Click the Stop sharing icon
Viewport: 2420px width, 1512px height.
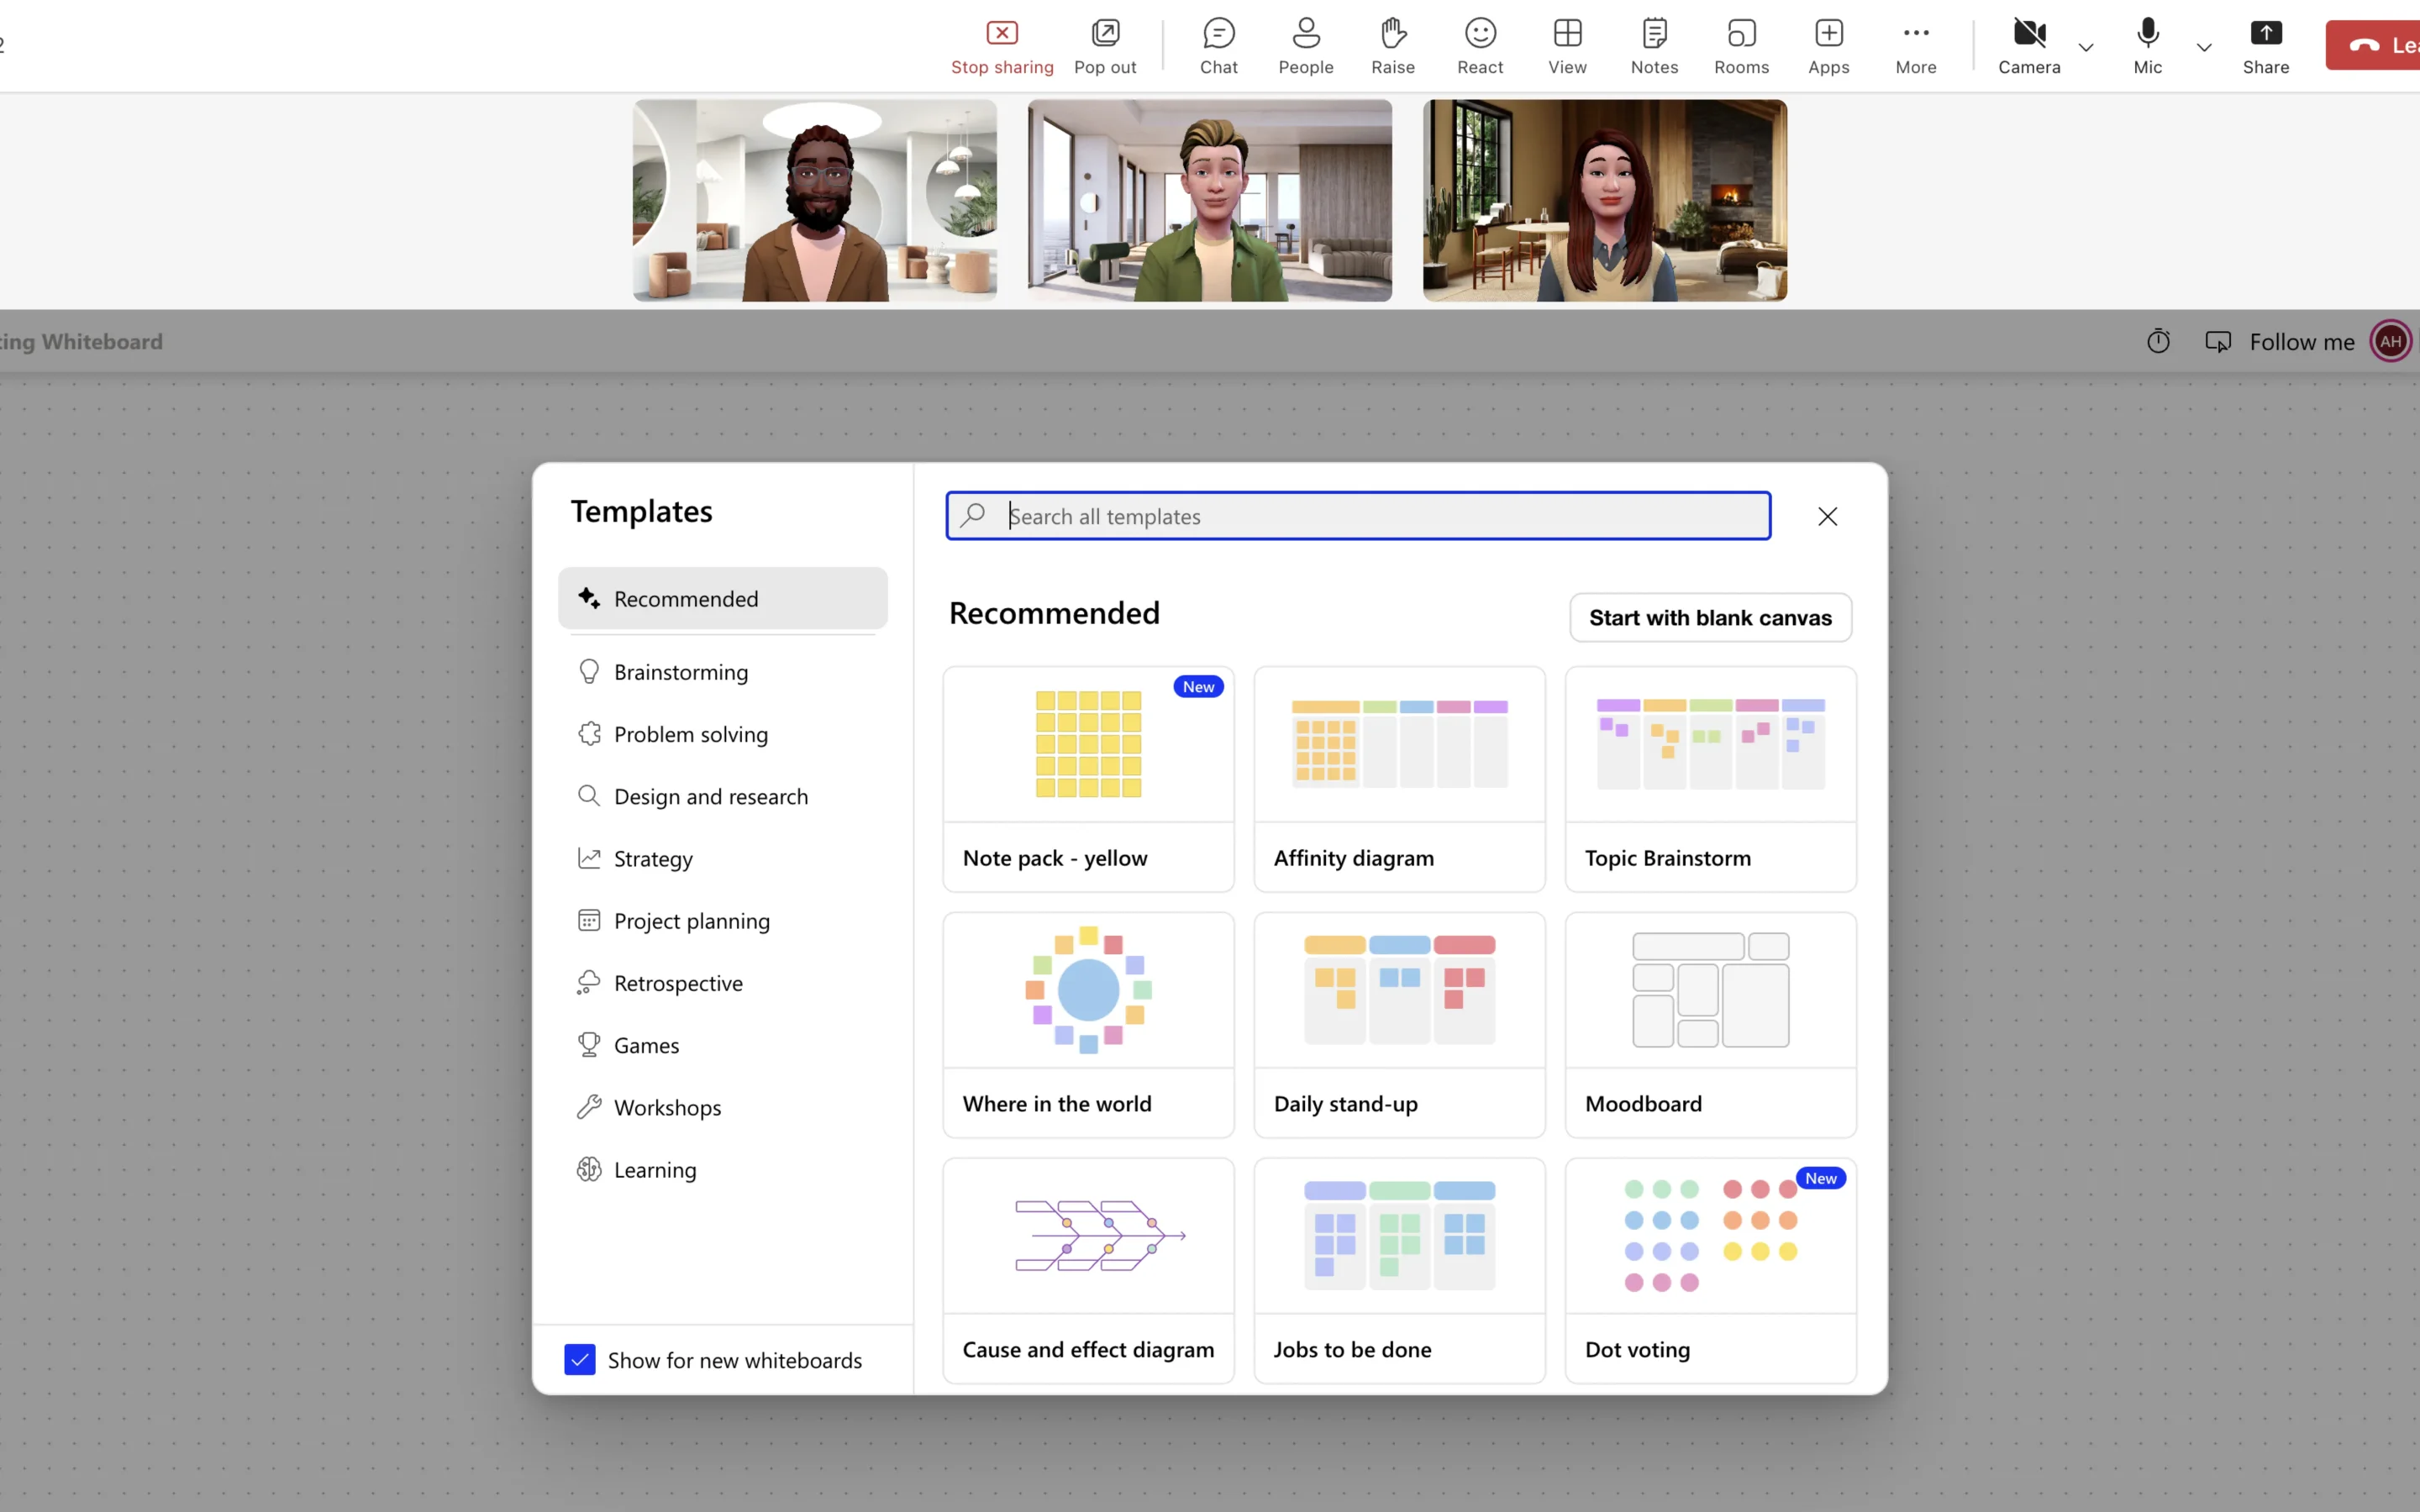point(1002,31)
